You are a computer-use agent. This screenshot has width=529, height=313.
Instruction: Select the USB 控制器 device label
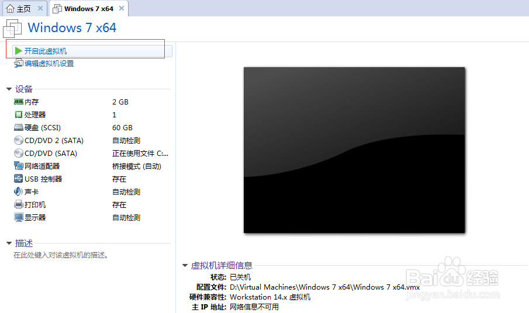coord(43,179)
